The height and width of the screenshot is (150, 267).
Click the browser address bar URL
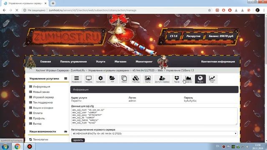point(93,10)
